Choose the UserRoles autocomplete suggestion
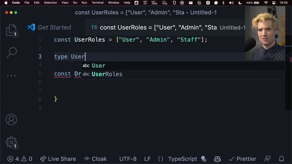The height and width of the screenshot is (164, 292). 183,74
